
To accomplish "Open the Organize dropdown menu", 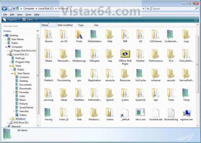I will point(12,20).
